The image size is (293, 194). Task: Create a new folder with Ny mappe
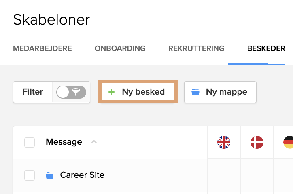[x=220, y=92]
